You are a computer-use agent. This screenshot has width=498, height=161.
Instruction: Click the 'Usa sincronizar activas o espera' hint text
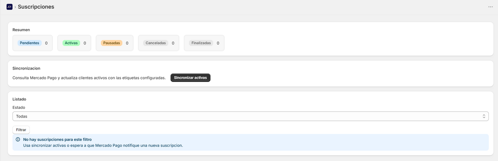tap(103, 145)
